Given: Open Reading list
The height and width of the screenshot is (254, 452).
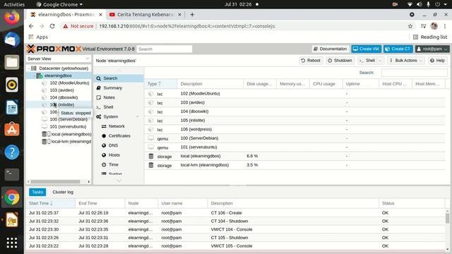Looking at the screenshot, I should coord(430,37).
